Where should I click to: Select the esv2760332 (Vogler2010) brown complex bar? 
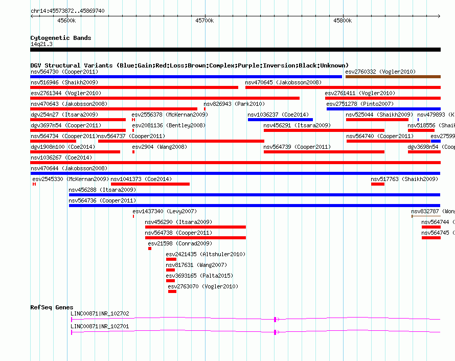click(x=393, y=77)
